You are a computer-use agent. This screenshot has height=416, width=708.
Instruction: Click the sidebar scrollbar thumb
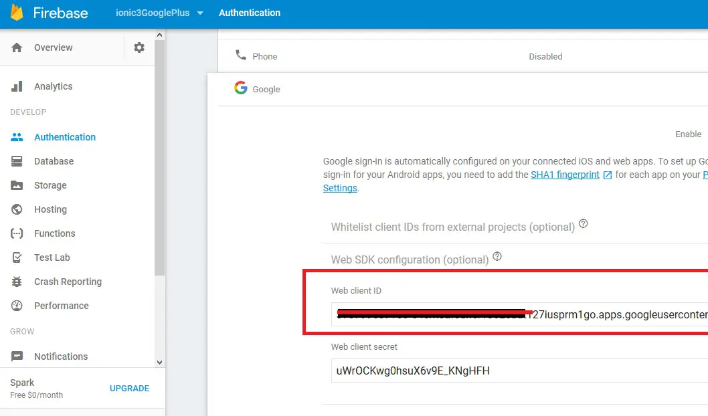(159, 158)
